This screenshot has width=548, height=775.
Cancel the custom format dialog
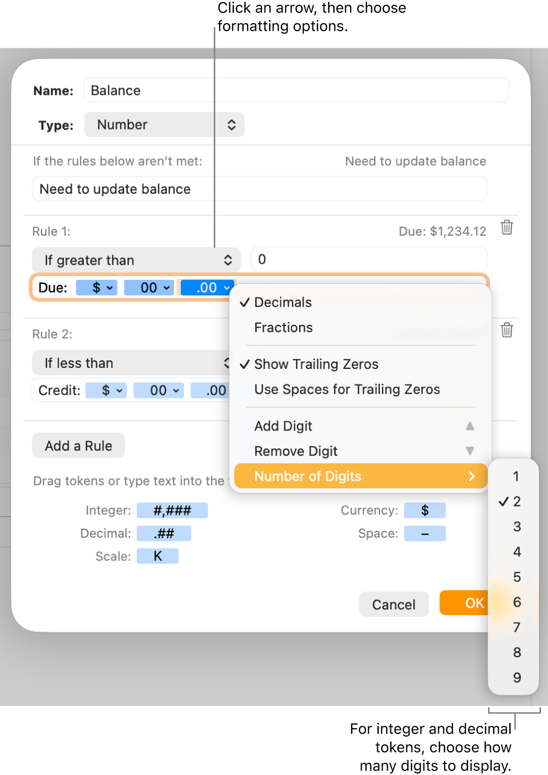coord(393,604)
